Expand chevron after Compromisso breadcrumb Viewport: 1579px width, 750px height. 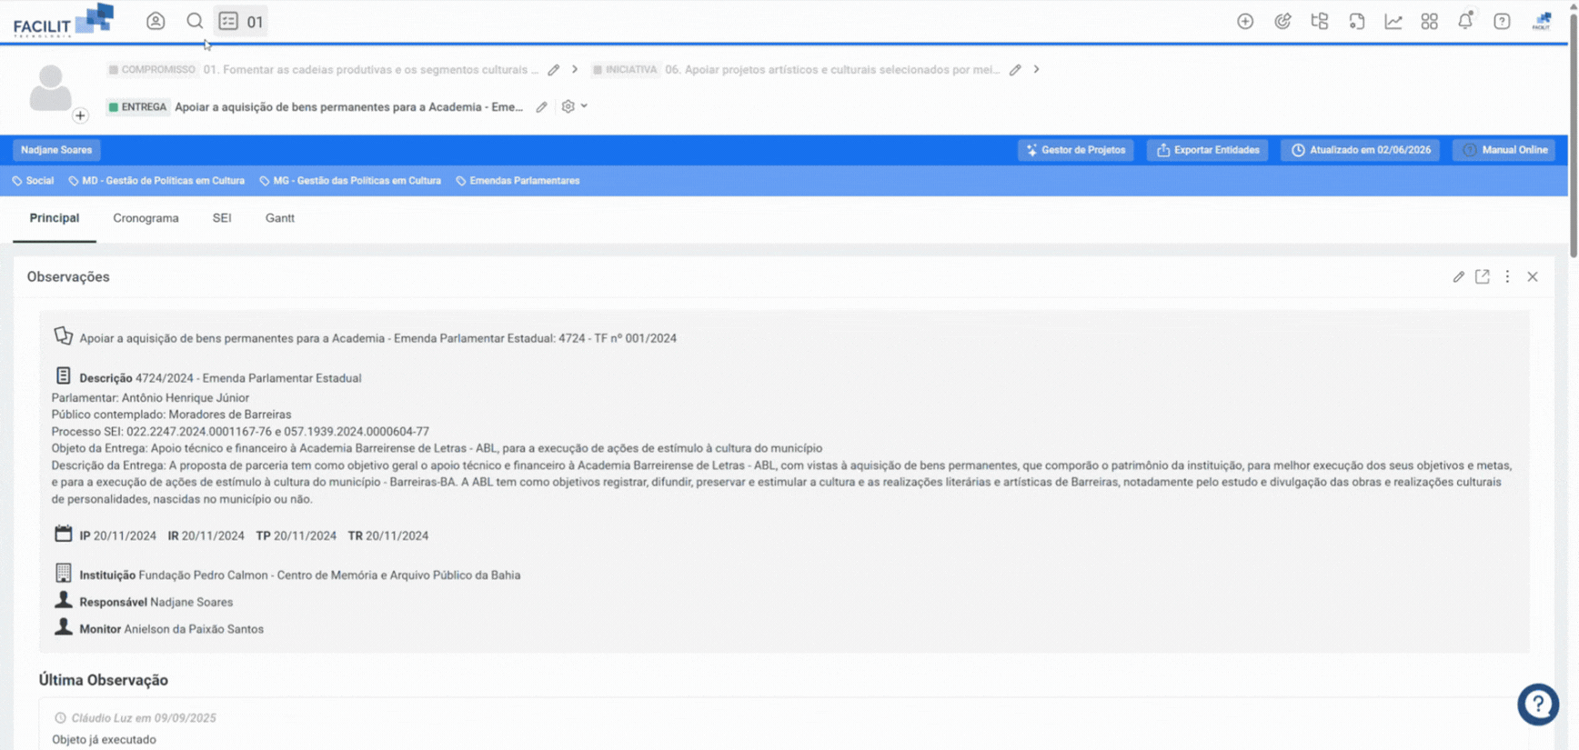tap(575, 69)
